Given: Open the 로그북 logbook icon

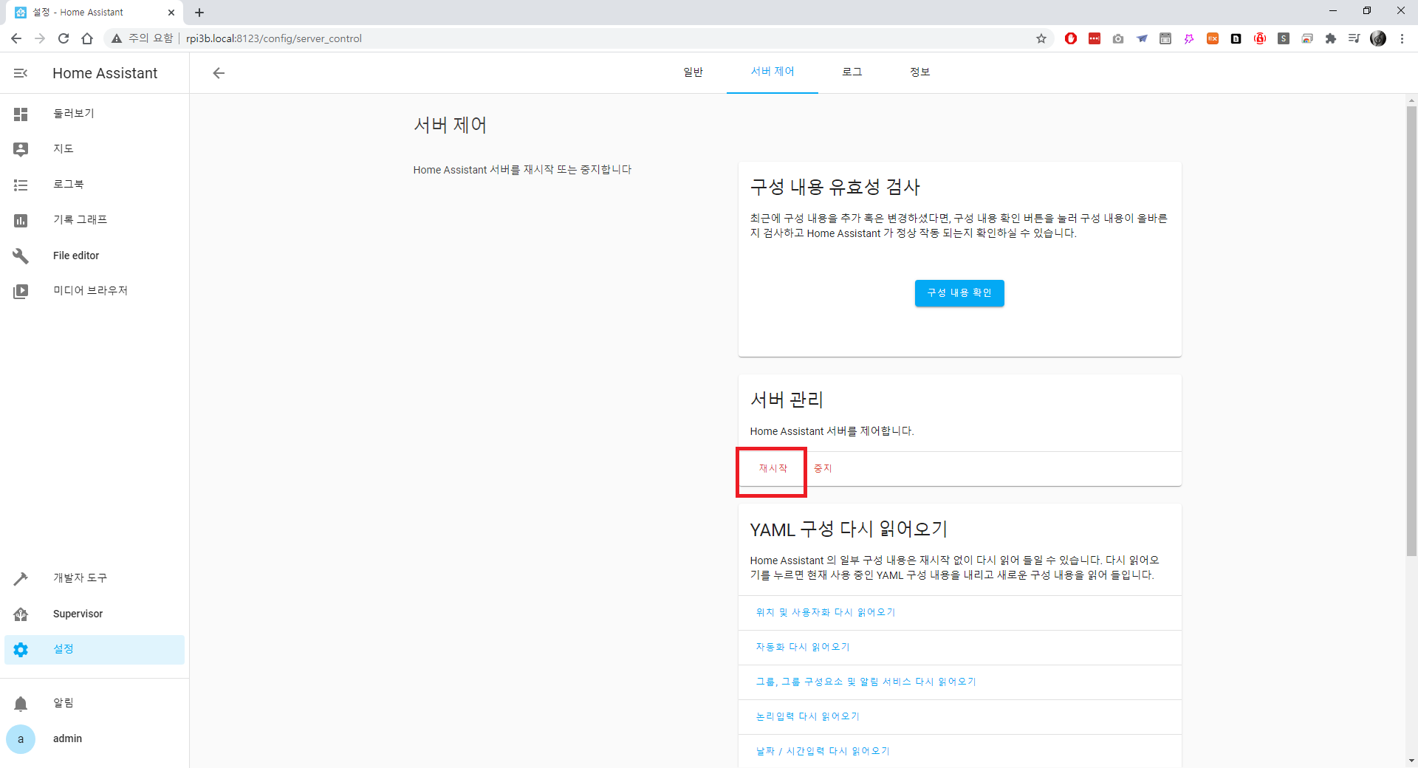Looking at the screenshot, I should [21, 185].
